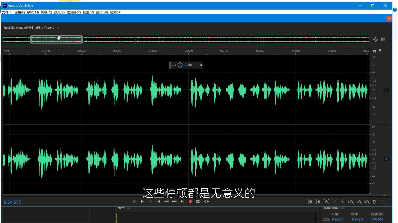Zoom in at the selection out-point
398x223 pixels.
coord(359,202)
